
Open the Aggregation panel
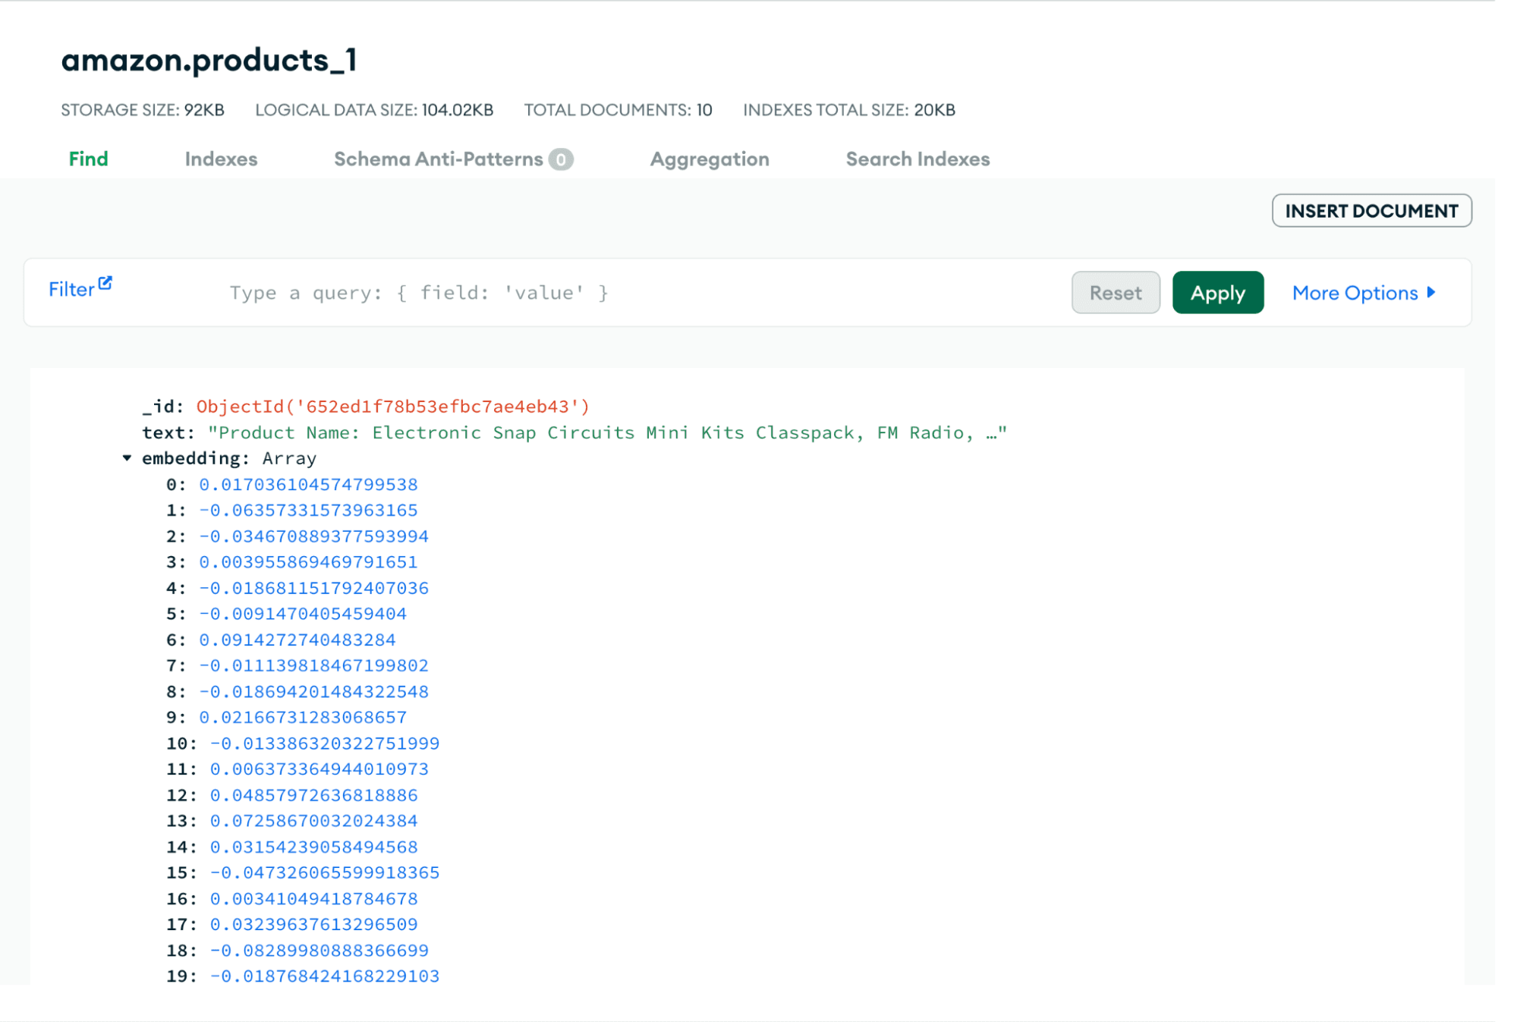tap(708, 159)
